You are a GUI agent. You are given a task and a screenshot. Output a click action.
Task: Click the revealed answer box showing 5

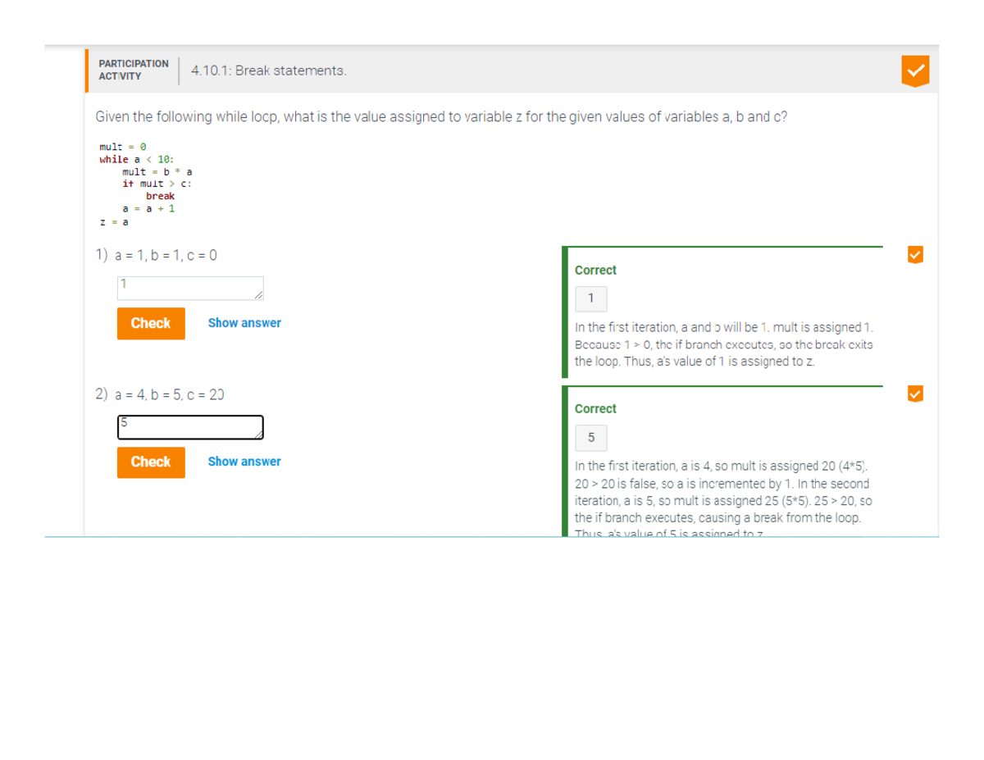591,437
